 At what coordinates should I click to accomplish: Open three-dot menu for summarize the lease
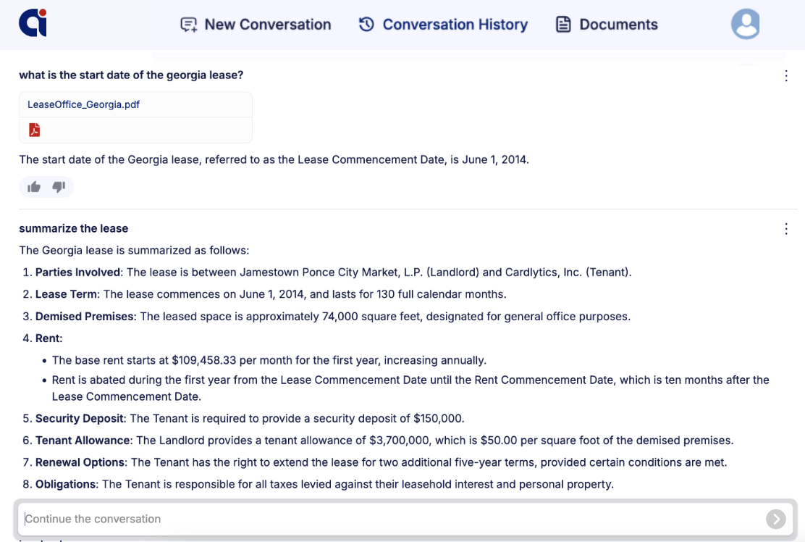pos(786,229)
